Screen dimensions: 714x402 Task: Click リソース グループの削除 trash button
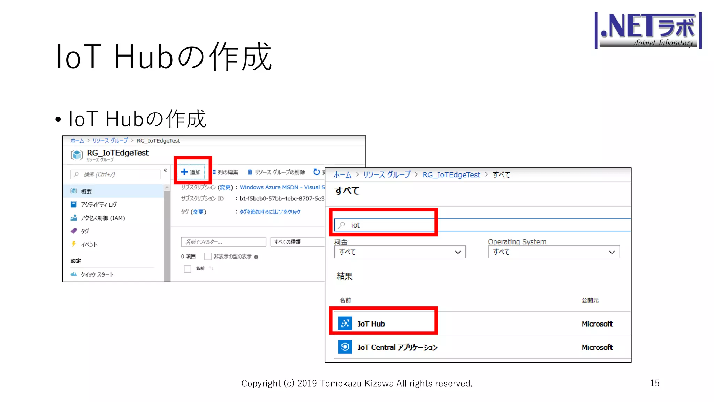(276, 172)
